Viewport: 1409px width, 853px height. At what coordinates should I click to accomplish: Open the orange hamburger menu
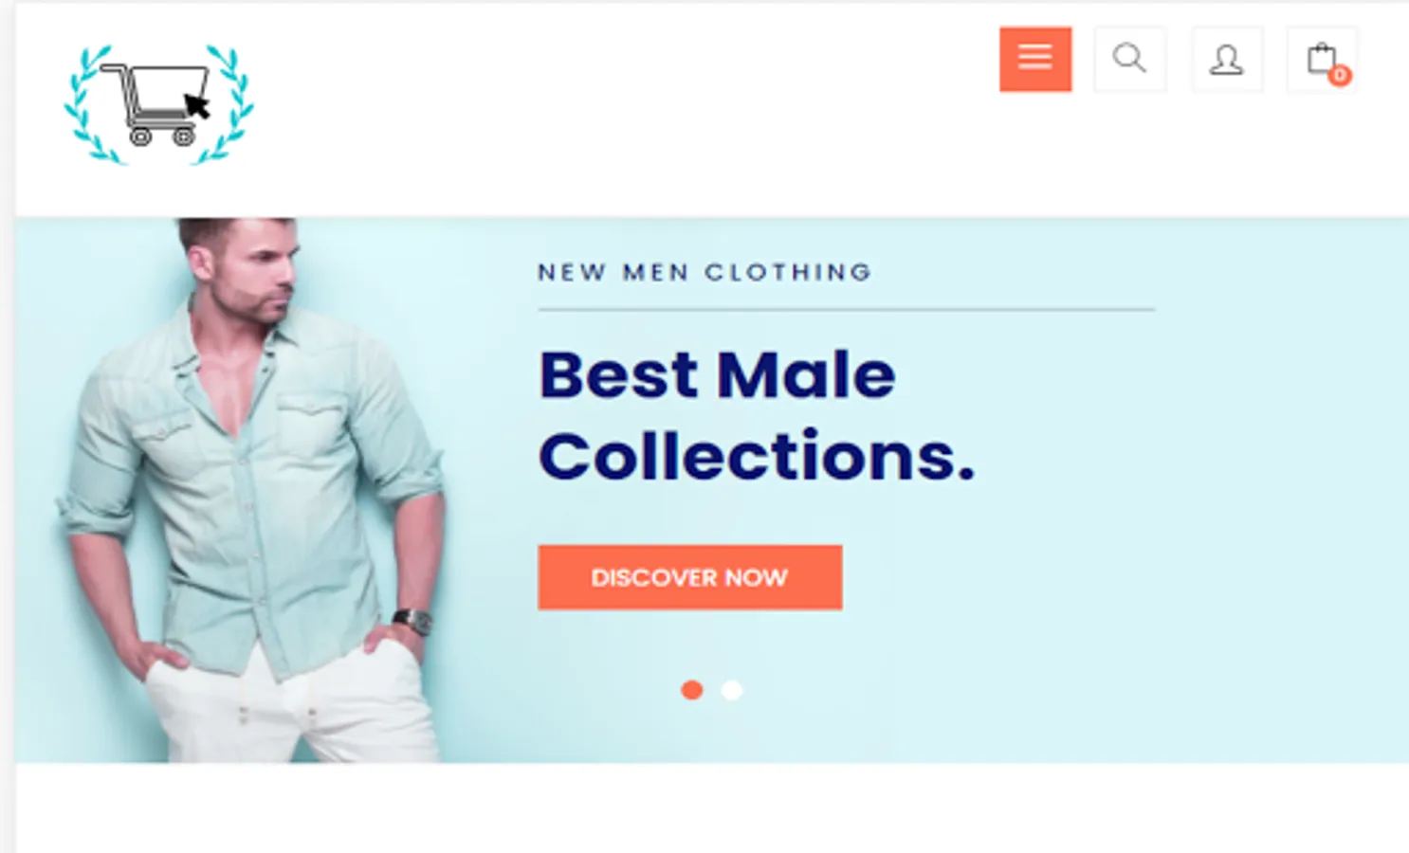click(1035, 60)
